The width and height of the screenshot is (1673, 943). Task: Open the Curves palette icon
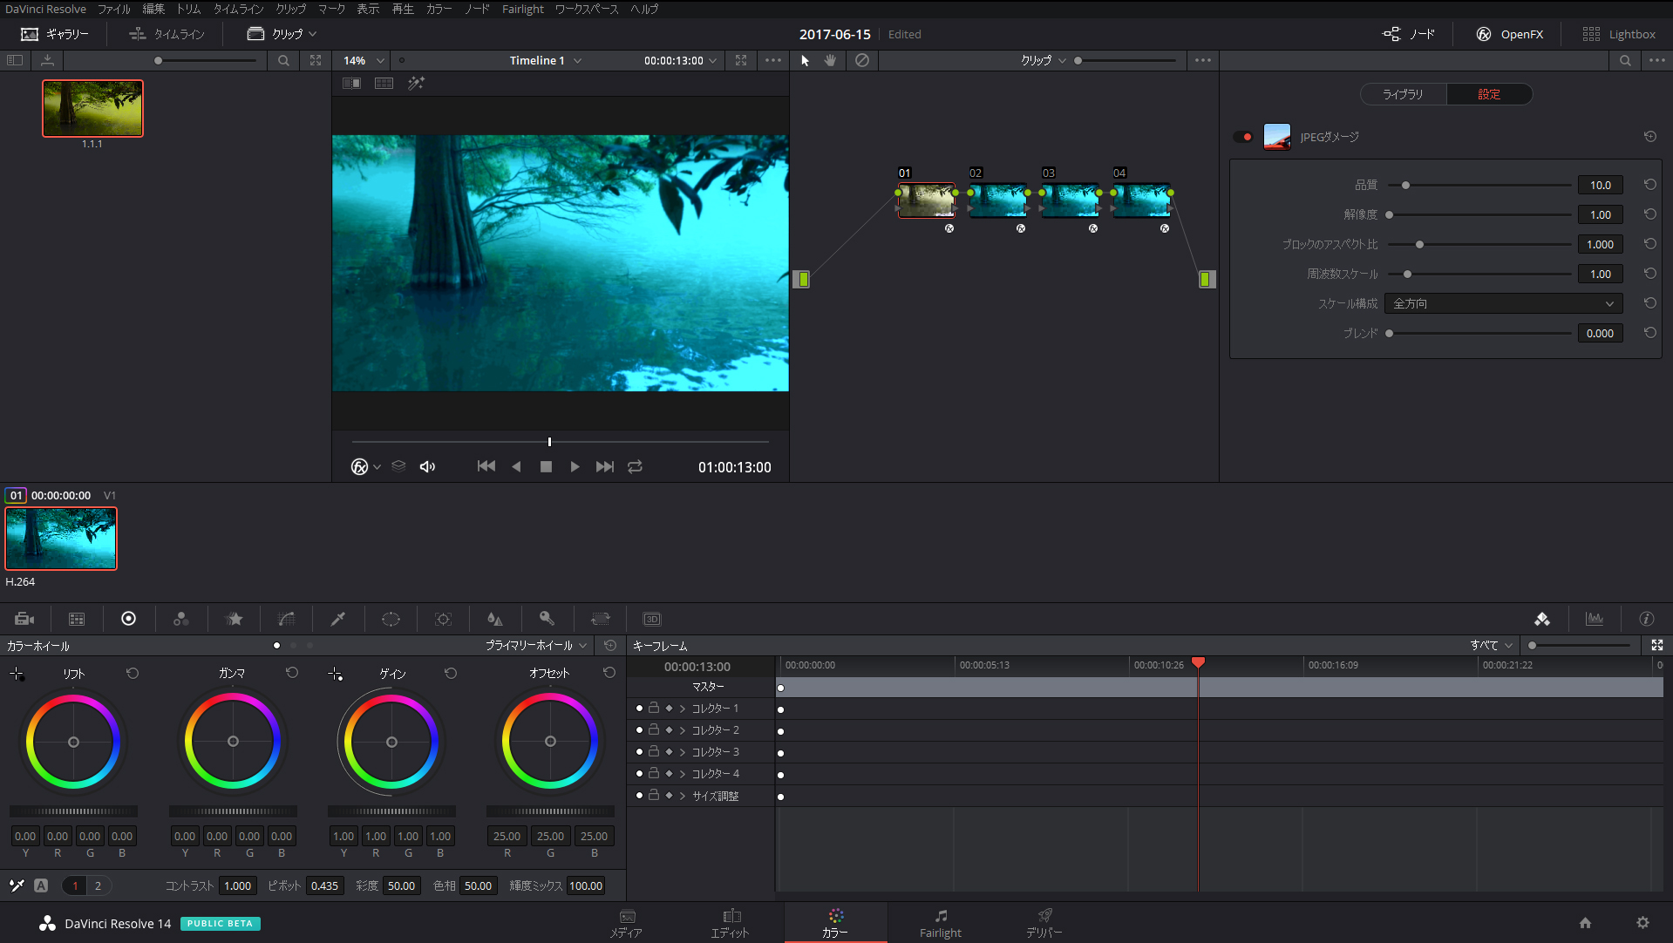[x=286, y=619]
